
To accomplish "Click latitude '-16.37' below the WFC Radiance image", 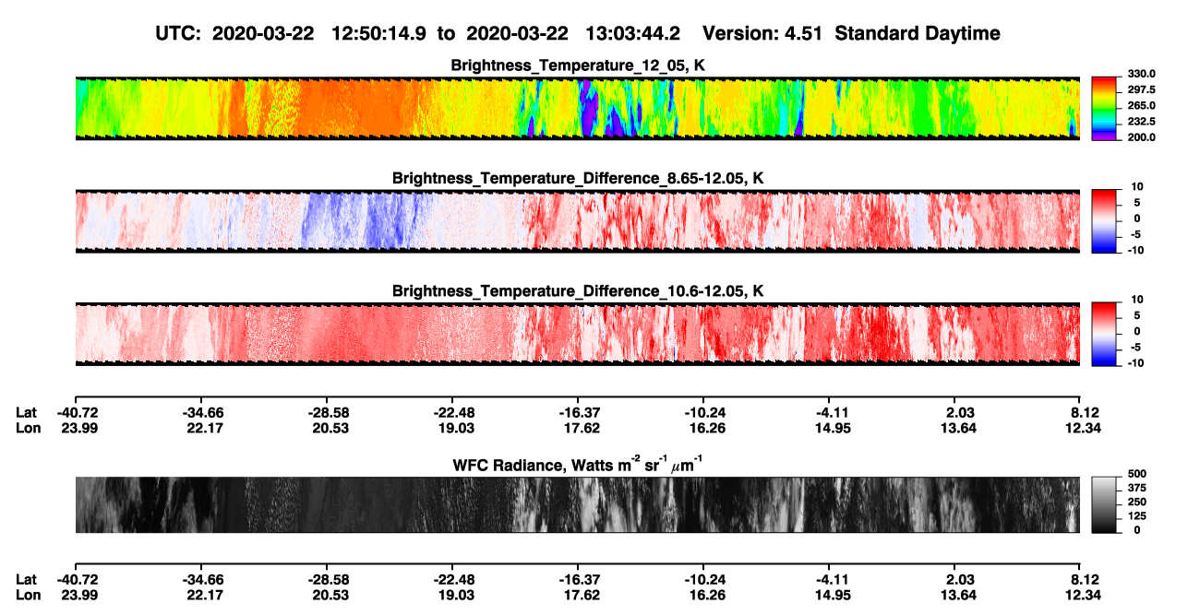I will click(577, 579).
